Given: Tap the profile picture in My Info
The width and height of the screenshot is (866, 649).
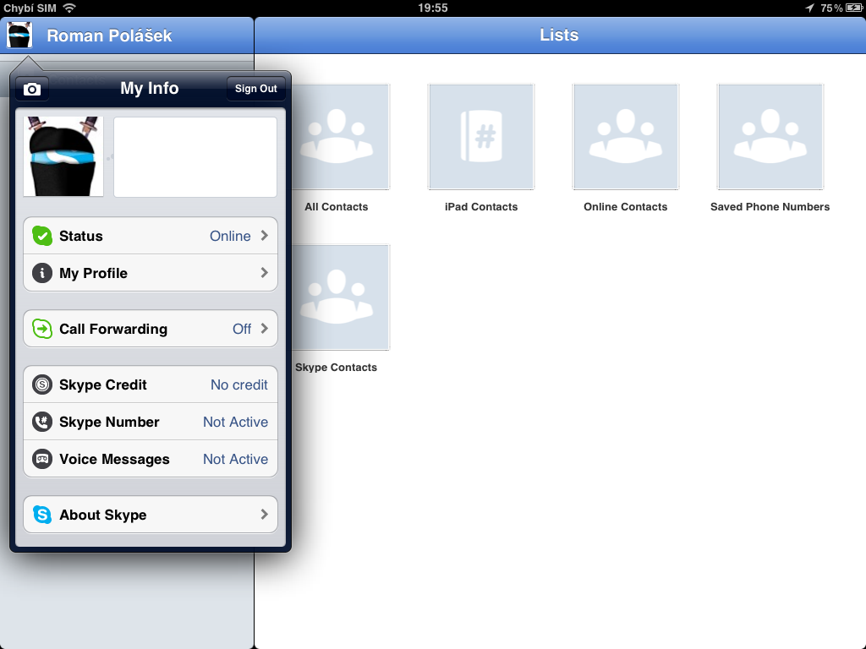Looking at the screenshot, I should 63,156.
